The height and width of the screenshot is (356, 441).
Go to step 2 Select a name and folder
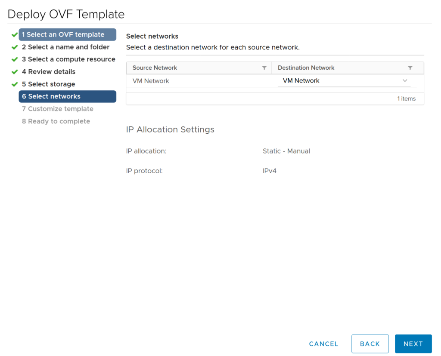click(65, 47)
